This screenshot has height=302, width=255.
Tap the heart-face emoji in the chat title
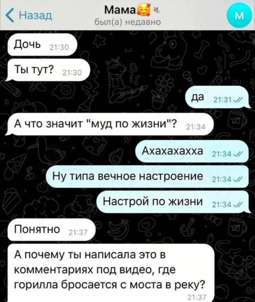tap(142, 11)
